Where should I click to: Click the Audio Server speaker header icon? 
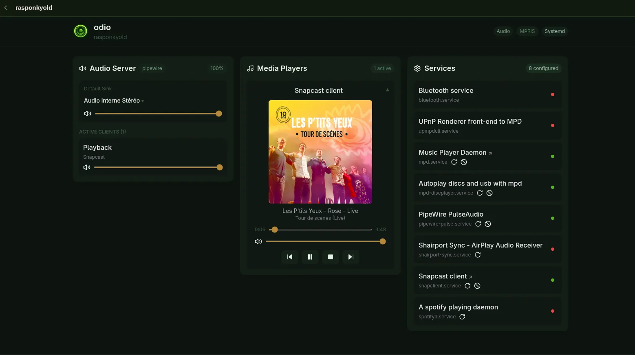tap(83, 68)
